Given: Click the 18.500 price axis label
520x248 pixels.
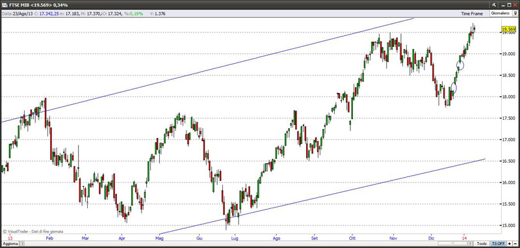Looking at the screenshot, I should point(510,76).
